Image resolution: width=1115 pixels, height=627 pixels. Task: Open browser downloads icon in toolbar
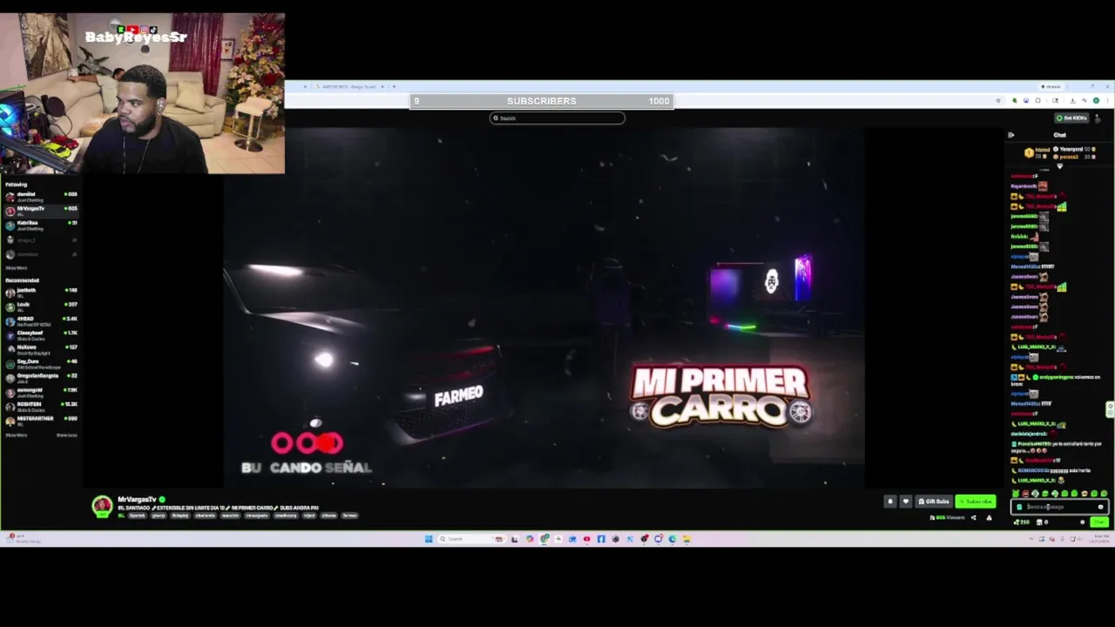coord(1072,101)
